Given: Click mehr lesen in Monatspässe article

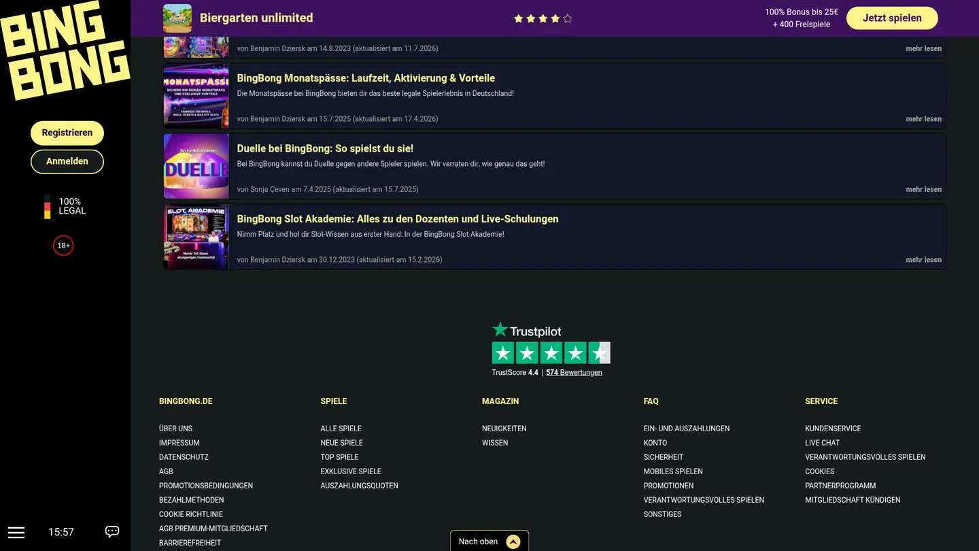Looking at the screenshot, I should [923, 119].
